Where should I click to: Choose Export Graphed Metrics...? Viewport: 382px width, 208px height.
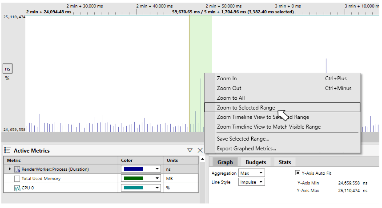click(x=282, y=149)
